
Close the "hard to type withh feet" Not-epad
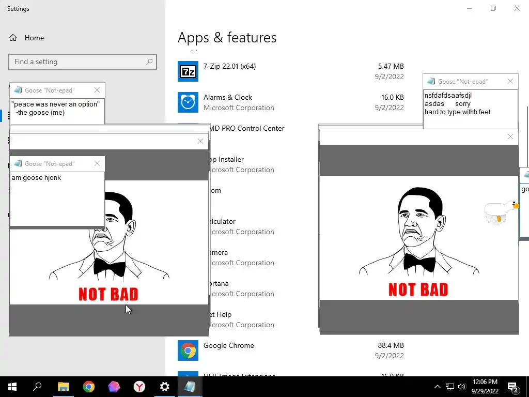point(510,81)
